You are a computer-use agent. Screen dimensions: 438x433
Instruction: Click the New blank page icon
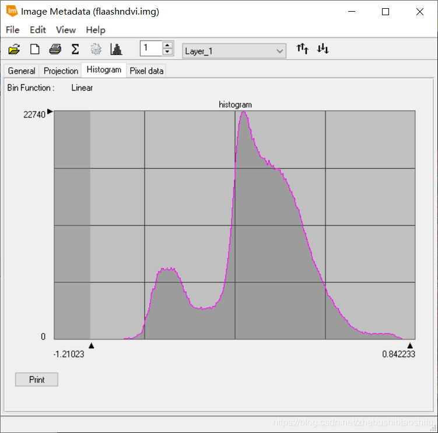point(34,50)
